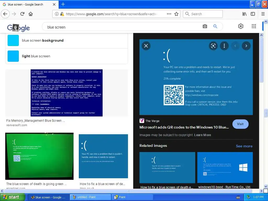Click 'The blue screen of death is going green ...' caption
Image resolution: width=268 pixels, height=201 pixels.
36,184
